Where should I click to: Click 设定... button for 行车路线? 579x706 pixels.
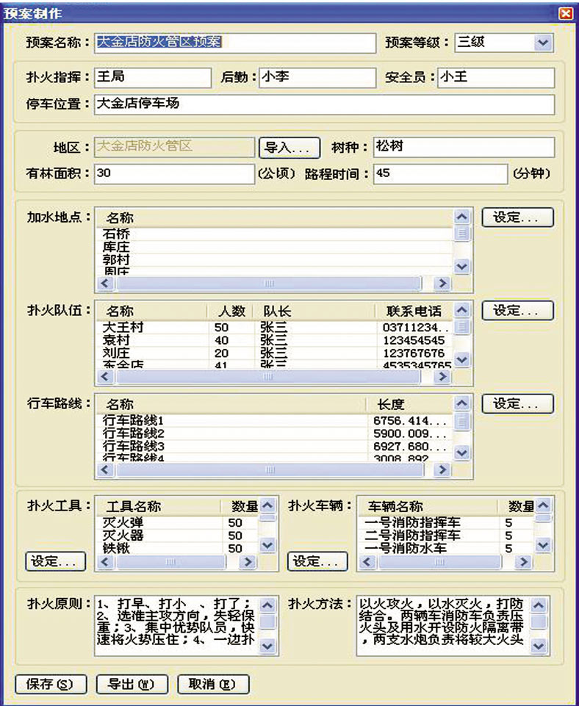coord(517,404)
